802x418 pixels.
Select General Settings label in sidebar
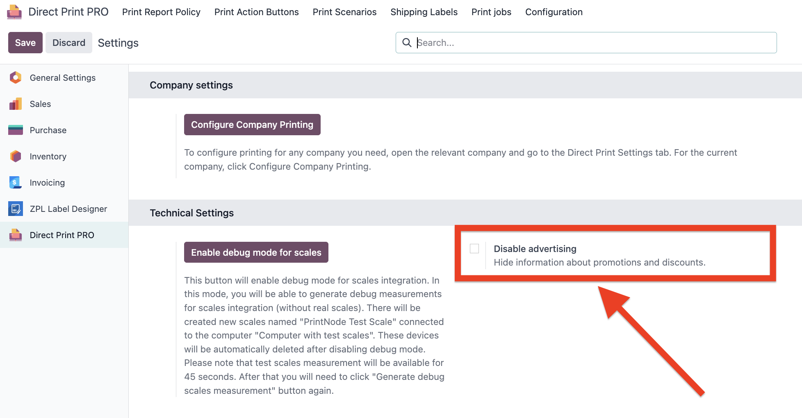(x=63, y=78)
